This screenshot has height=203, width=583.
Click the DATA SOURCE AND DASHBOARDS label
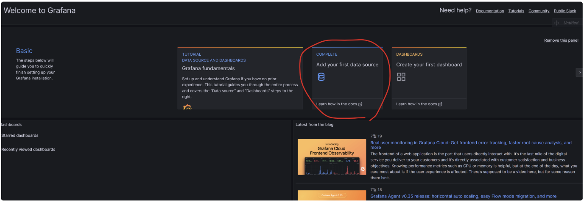(x=214, y=60)
